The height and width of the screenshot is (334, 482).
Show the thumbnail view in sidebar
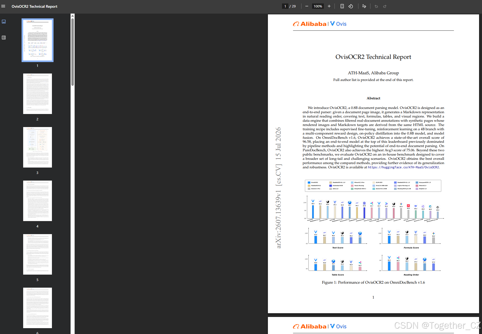[x=4, y=22]
